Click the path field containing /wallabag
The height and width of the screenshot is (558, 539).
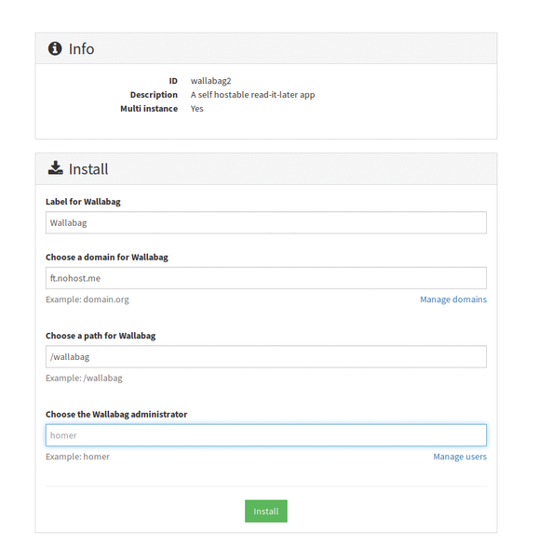point(265,356)
